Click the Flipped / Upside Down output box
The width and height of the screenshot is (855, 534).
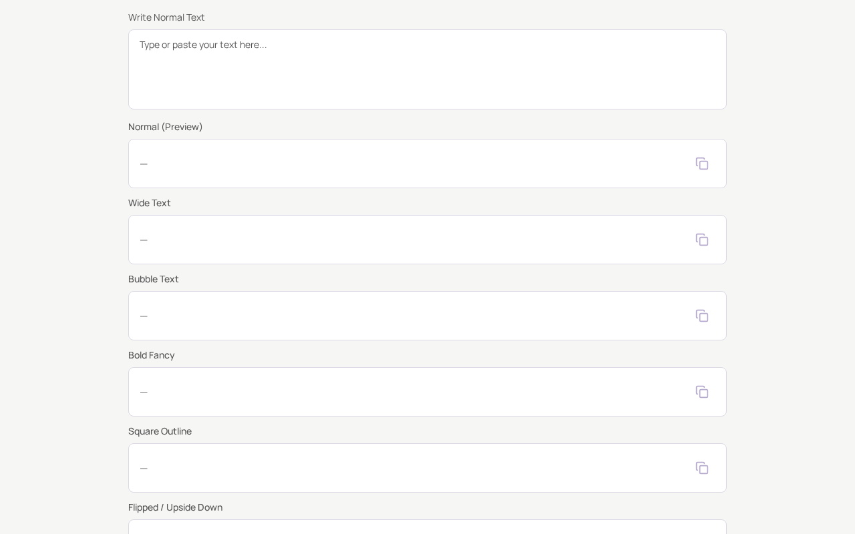point(427,527)
